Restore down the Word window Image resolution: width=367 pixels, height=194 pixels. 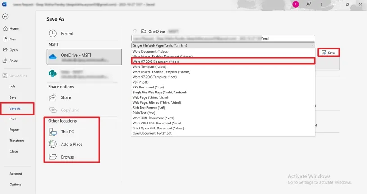(x=347, y=4)
